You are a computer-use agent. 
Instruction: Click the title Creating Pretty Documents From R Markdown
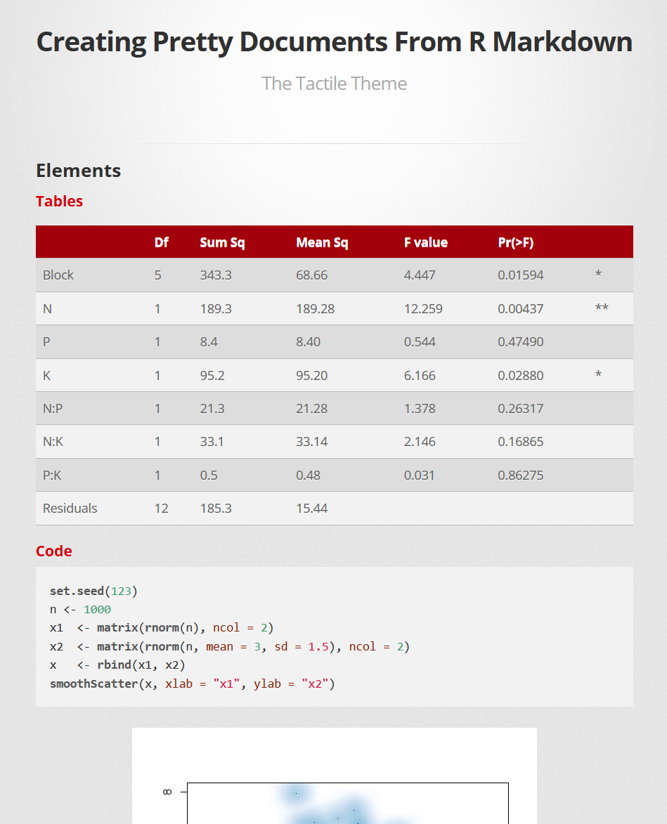(x=335, y=42)
